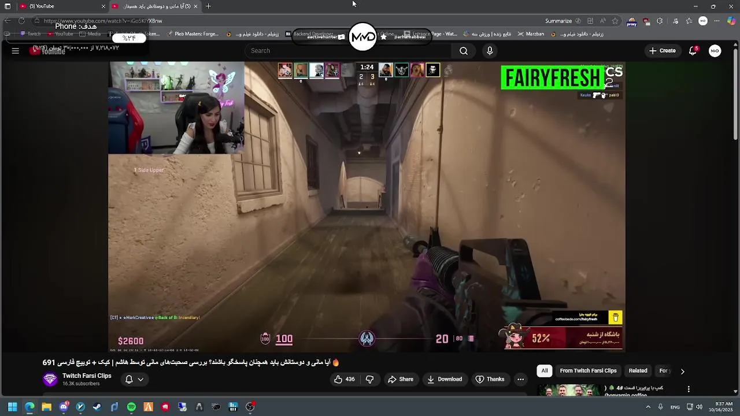Share this video
The image size is (740, 416).
tap(401, 379)
